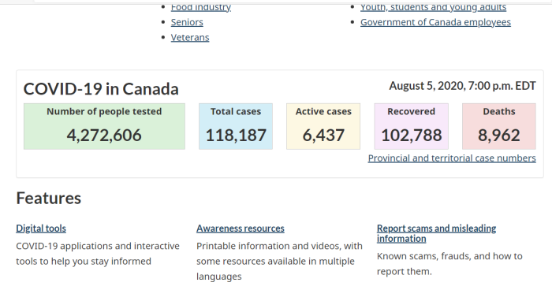Click the Digital tools description text
This screenshot has width=552, height=301.
coord(98,254)
